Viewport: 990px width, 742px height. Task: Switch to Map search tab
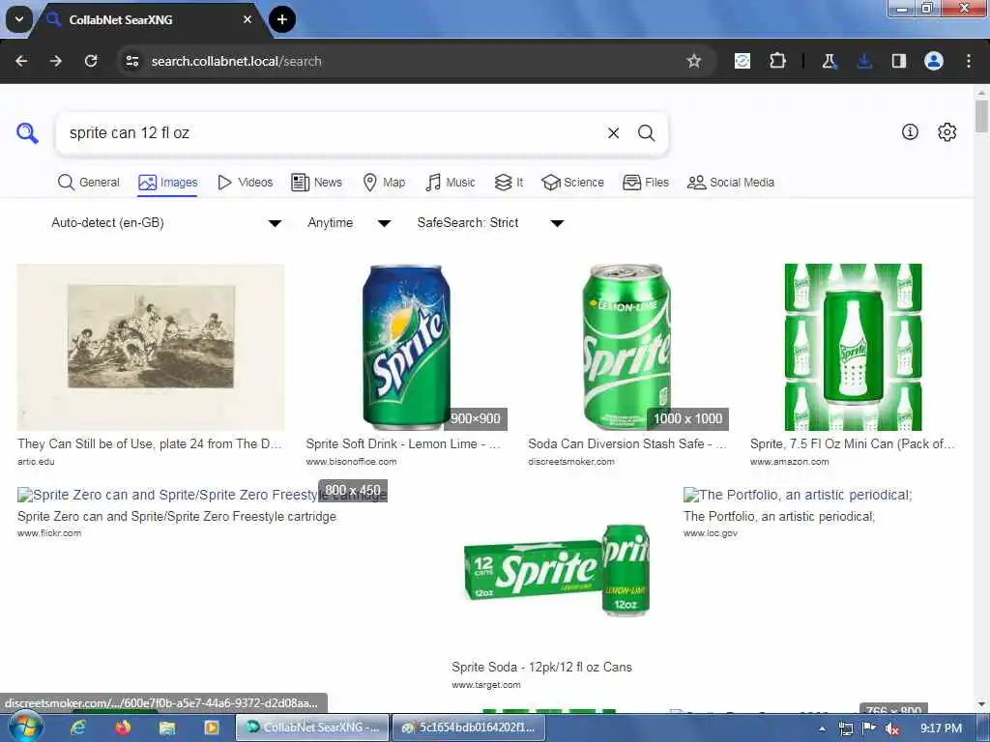(384, 183)
